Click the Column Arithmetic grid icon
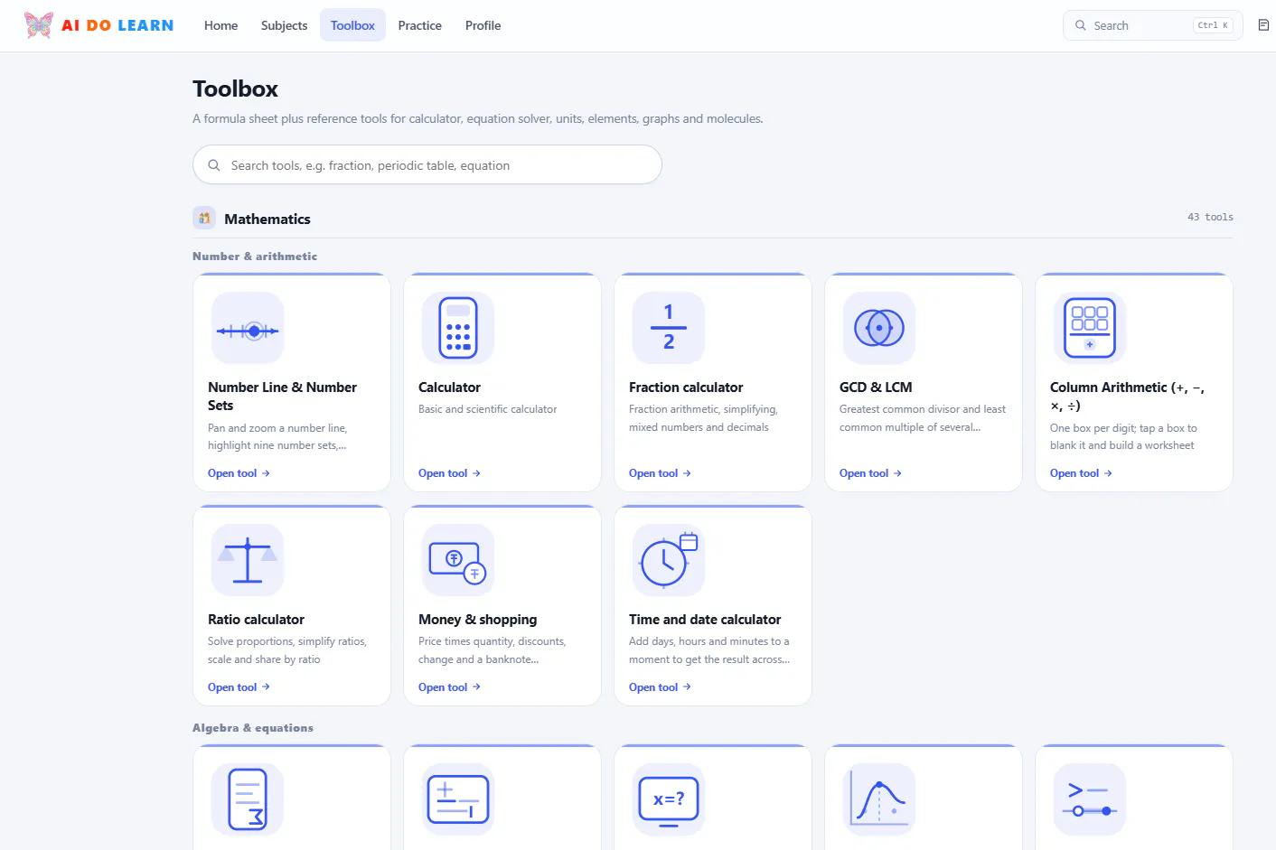The height and width of the screenshot is (850, 1276). tap(1090, 328)
